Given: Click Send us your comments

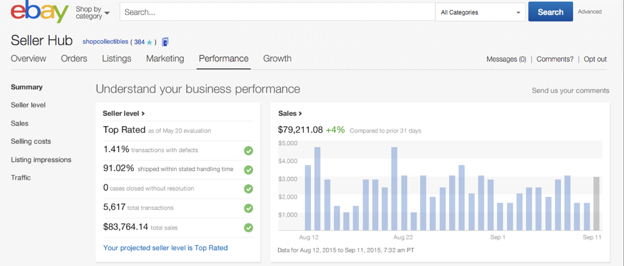Looking at the screenshot, I should (x=570, y=91).
